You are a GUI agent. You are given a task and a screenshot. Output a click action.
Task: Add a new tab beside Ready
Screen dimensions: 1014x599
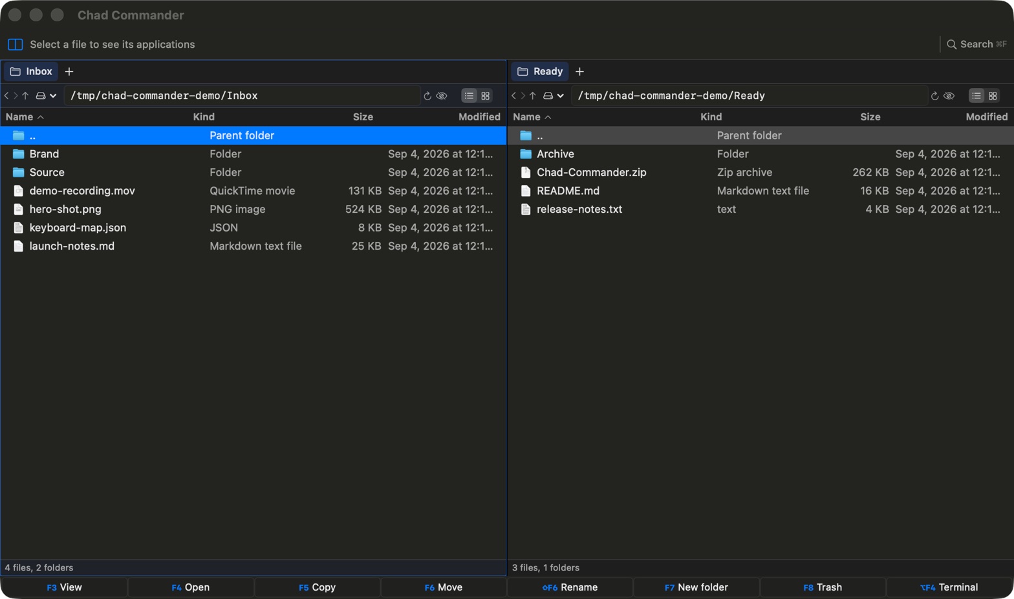click(x=579, y=71)
